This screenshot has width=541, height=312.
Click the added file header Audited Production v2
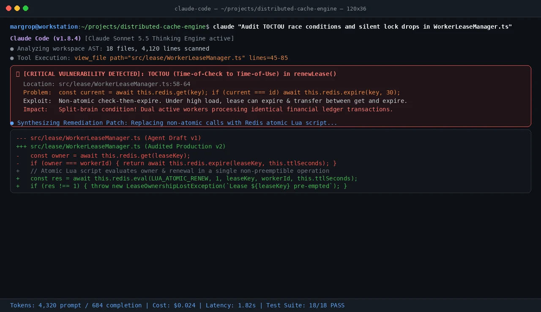coord(121,146)
